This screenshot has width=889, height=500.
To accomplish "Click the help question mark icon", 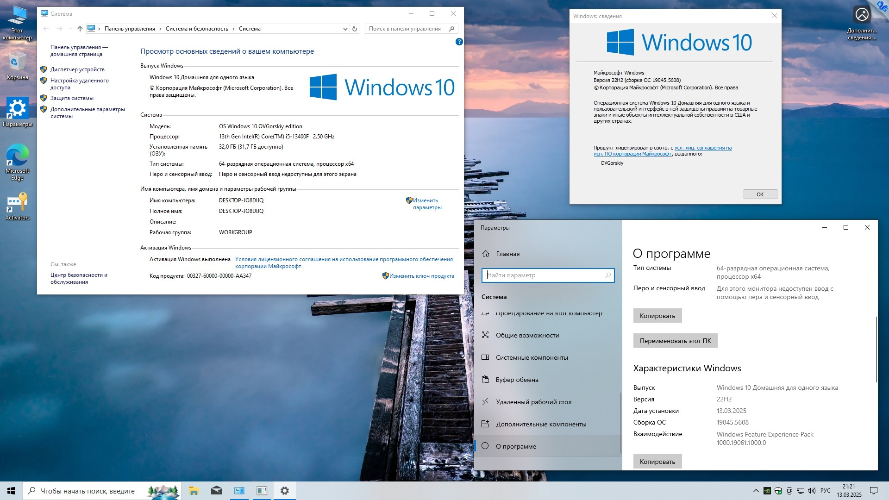I will click(x=459, y=42).
